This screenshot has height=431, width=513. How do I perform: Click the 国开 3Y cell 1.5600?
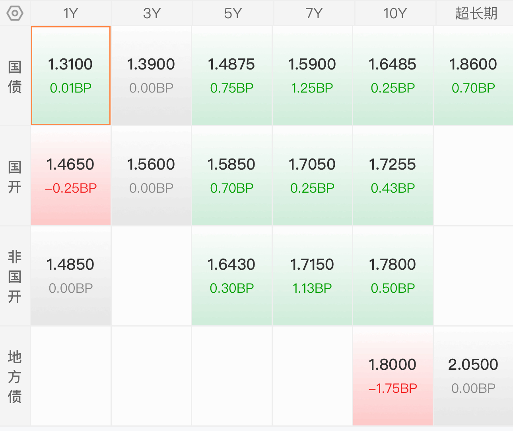[151, 176]
